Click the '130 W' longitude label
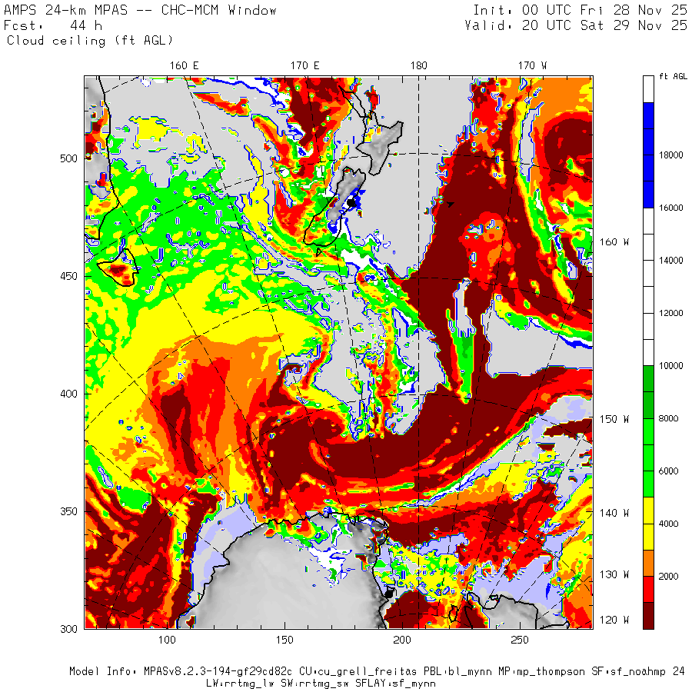Viewport: 692px width, 692px height. pos(614,575)
